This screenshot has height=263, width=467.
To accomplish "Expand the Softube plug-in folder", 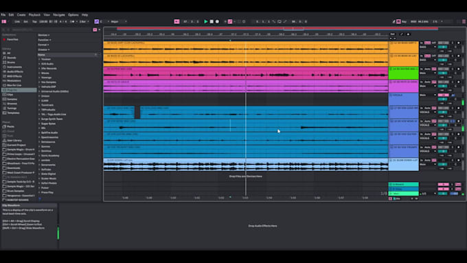I will (x=39, y=169).
